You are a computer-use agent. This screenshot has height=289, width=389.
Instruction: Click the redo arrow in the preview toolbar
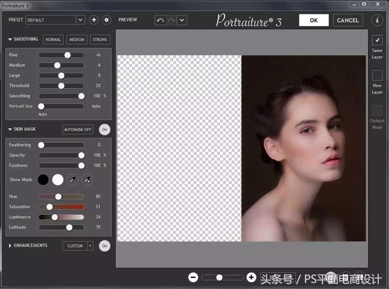tap(171, 20)
